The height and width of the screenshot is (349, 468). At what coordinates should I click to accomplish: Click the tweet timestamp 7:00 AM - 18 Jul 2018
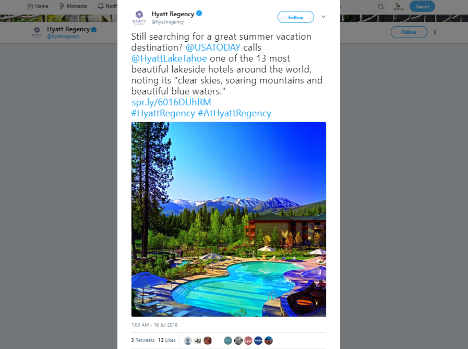[x=154, y=325]
